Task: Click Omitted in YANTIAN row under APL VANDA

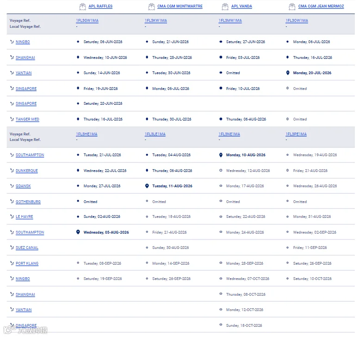Action: tap(233, 73)
